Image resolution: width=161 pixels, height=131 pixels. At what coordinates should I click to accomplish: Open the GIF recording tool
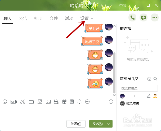(x=14, y=102)
